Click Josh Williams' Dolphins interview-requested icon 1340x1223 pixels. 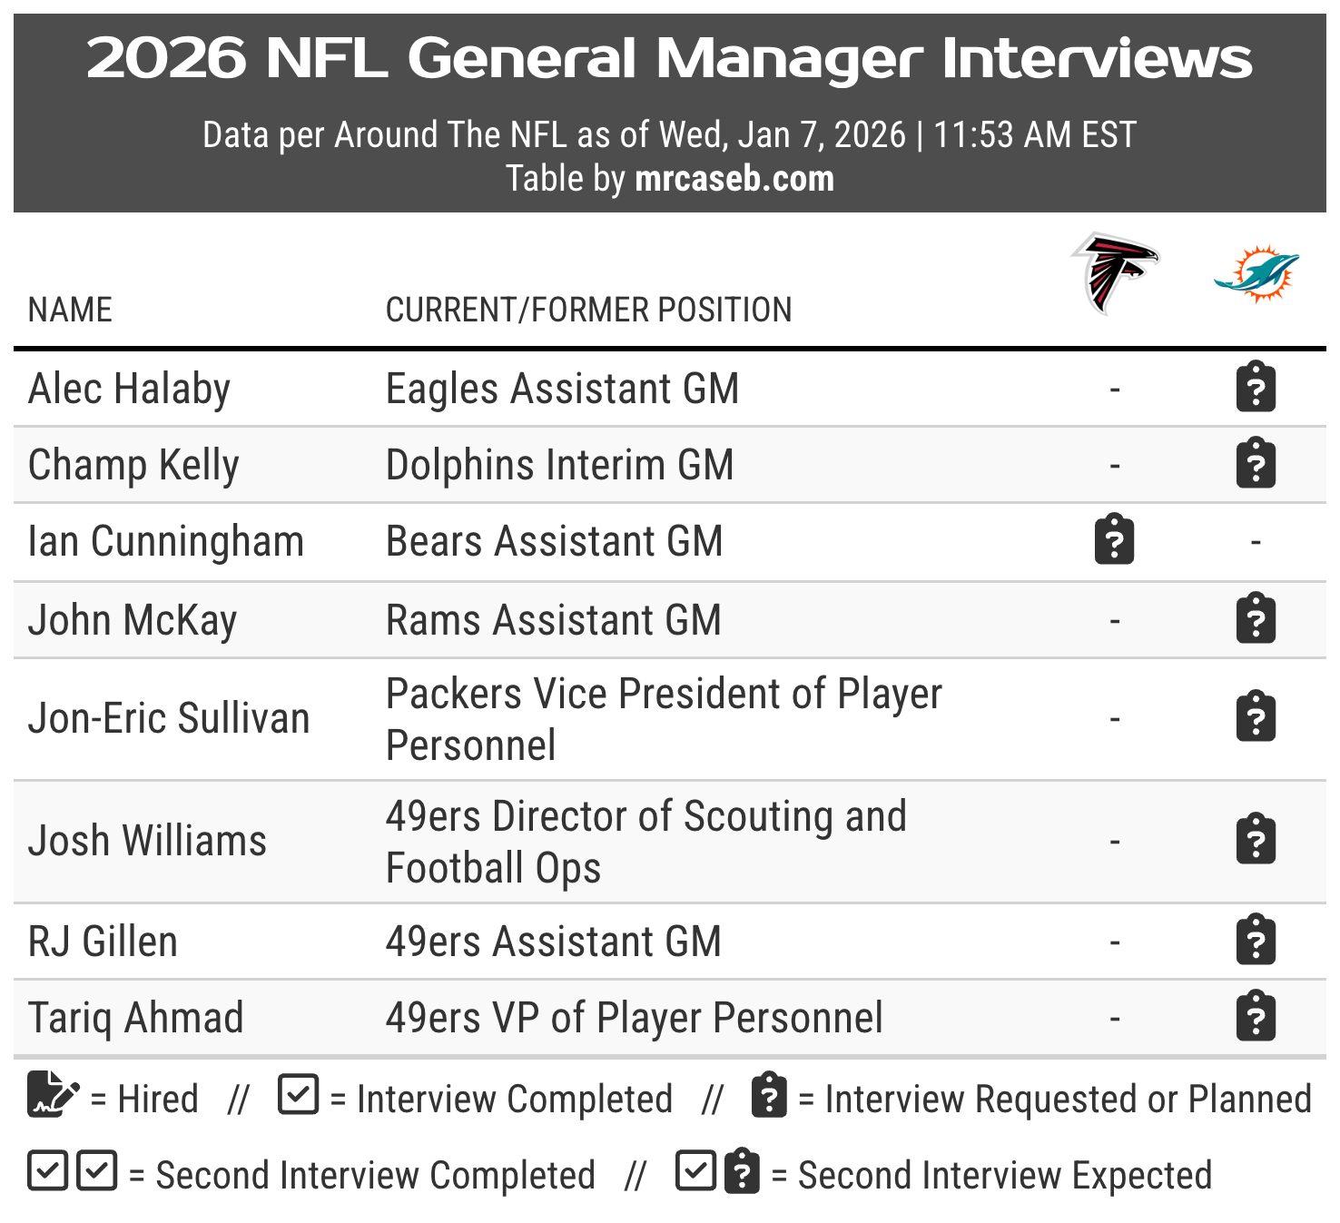[1256, 840]
